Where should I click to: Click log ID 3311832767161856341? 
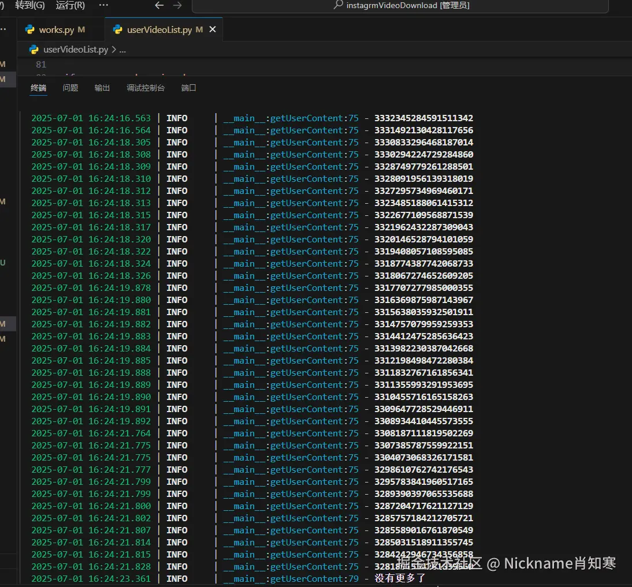coord(423,372)
